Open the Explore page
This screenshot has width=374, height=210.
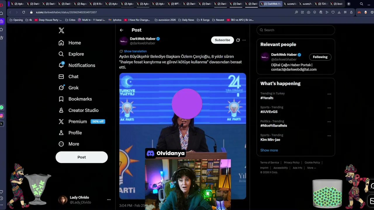71,54
